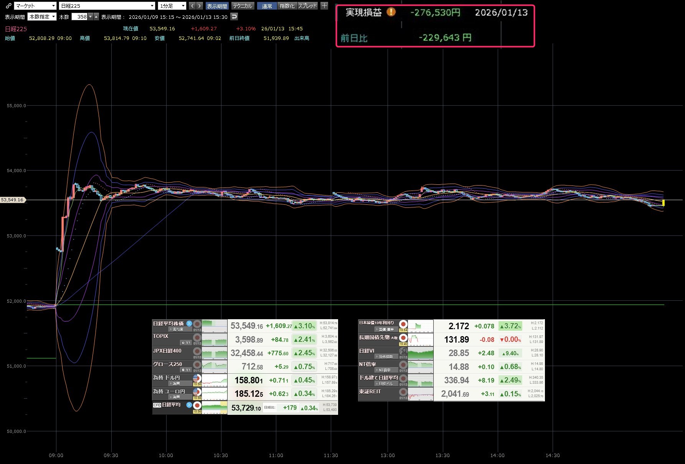Toggle the 指数化 display mode
This screenshot has height=464, width=685.
pos(287,6)
